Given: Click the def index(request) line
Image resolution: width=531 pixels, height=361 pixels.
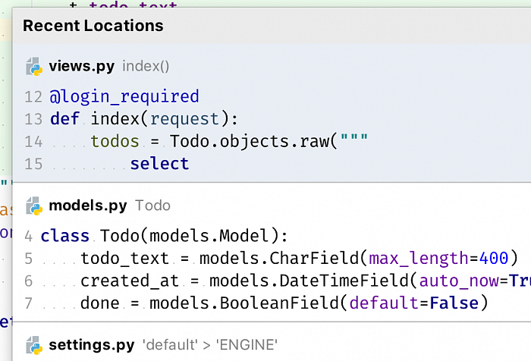Looking at the screenshot, I should pos(144,119).
